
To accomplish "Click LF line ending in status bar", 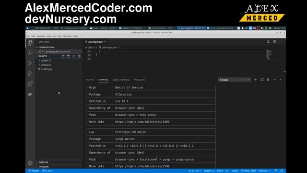I will (227, 171).
